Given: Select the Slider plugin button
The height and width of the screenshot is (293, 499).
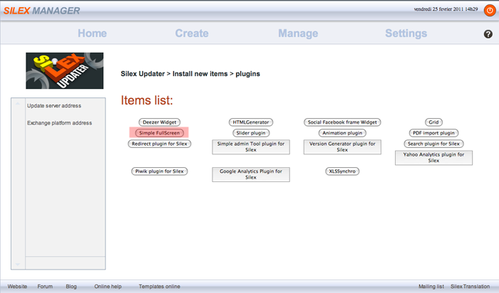Looking at the screenshot, I should (251, 133).
